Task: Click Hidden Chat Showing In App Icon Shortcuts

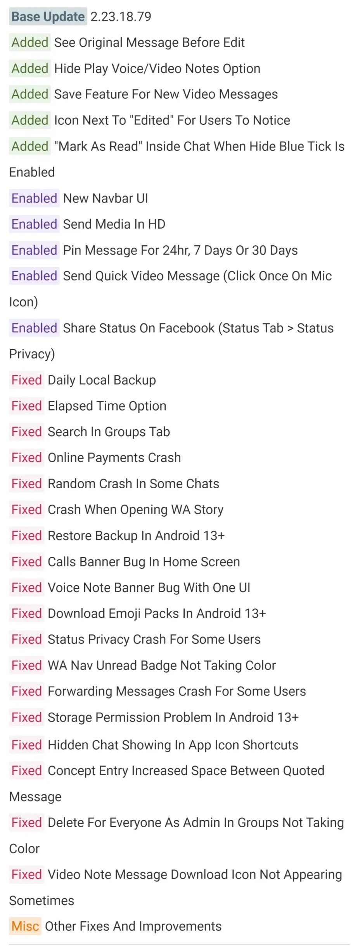Action: click(x=173, y=745)
